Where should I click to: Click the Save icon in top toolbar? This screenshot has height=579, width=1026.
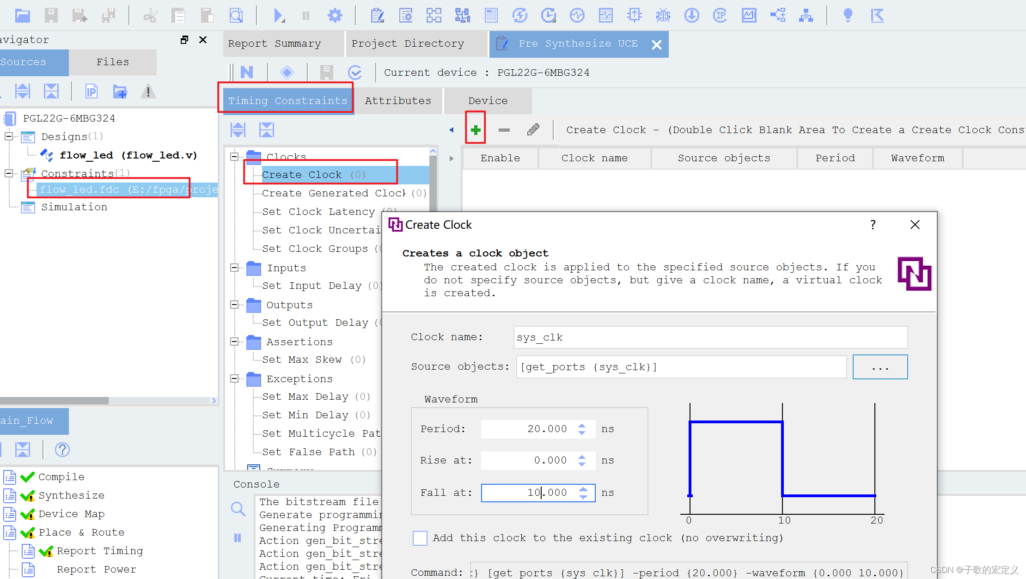click(51, 16)
